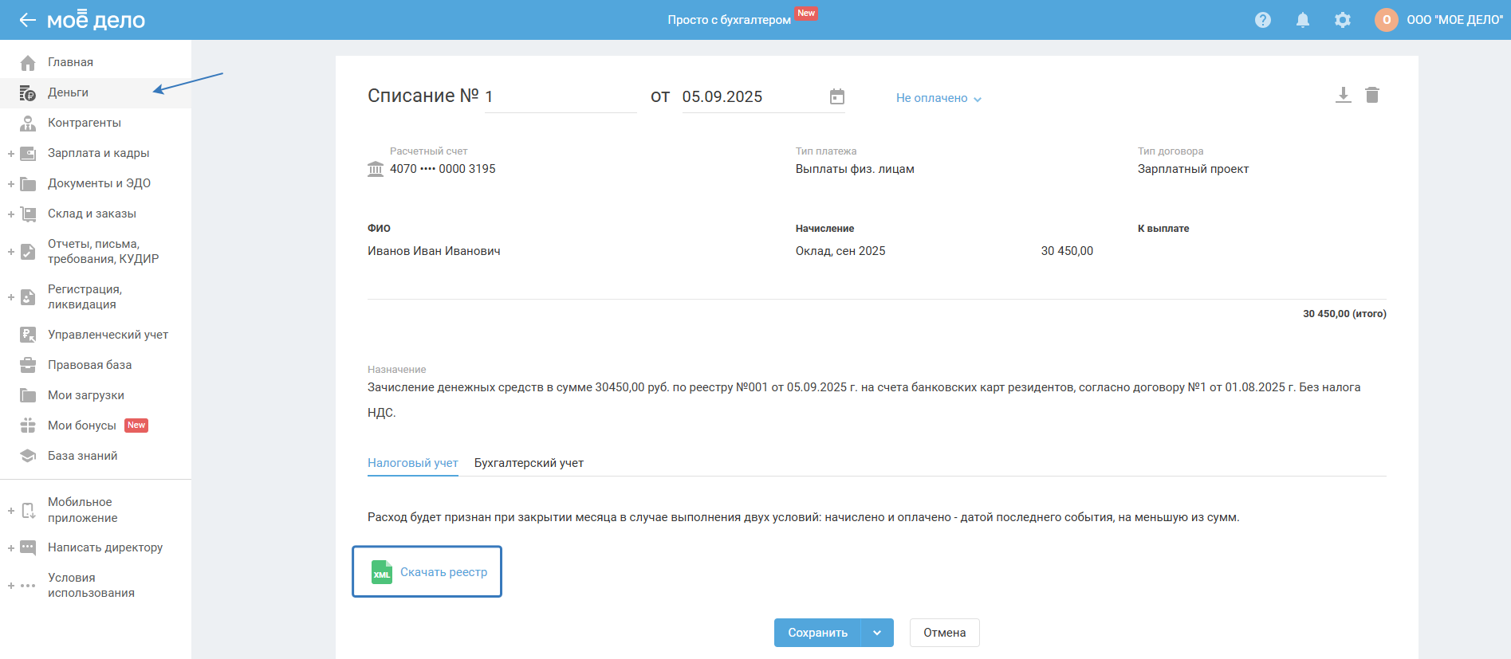This screenshot has height=659, width=1511.
Task: Switch to the Налоговый учет tab
Action: pyautogui.click(x=413, y=463)
